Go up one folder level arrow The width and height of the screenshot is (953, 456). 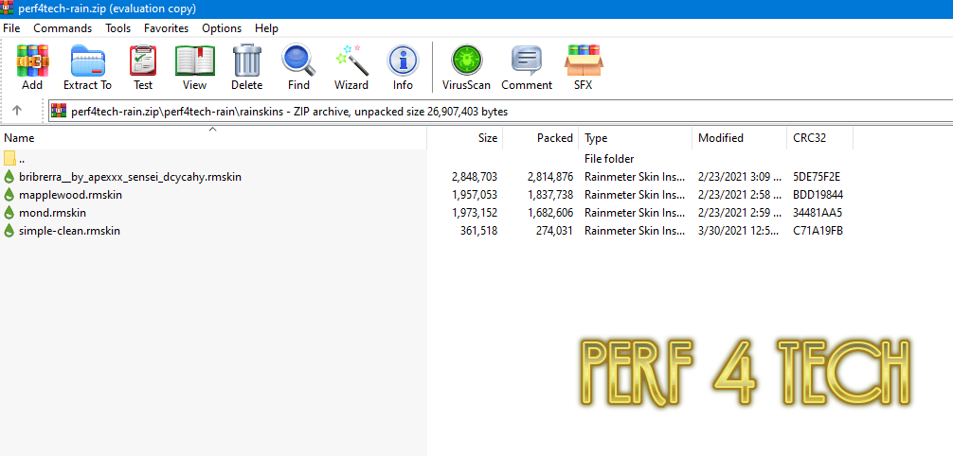click(x=17, y=111)
